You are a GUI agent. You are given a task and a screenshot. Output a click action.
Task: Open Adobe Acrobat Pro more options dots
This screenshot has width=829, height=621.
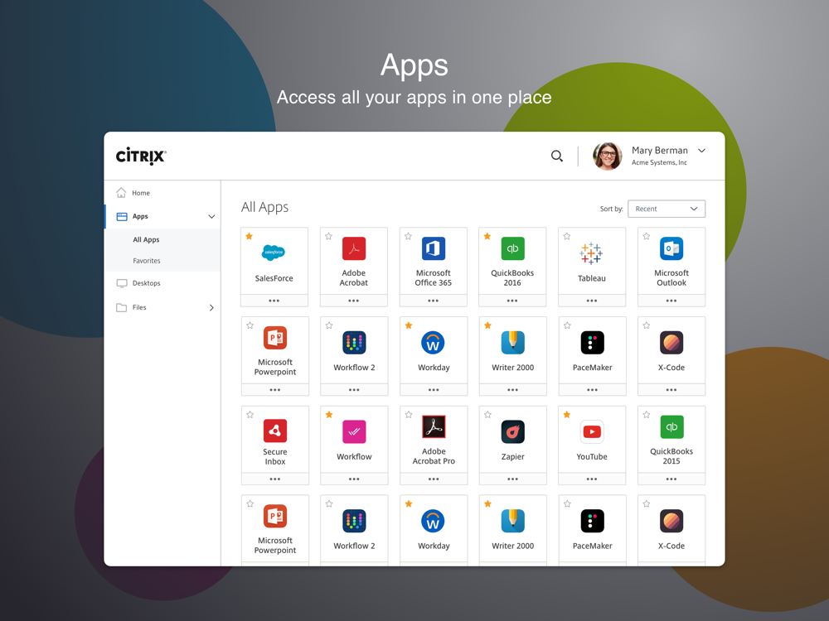[x=434, y=479]
